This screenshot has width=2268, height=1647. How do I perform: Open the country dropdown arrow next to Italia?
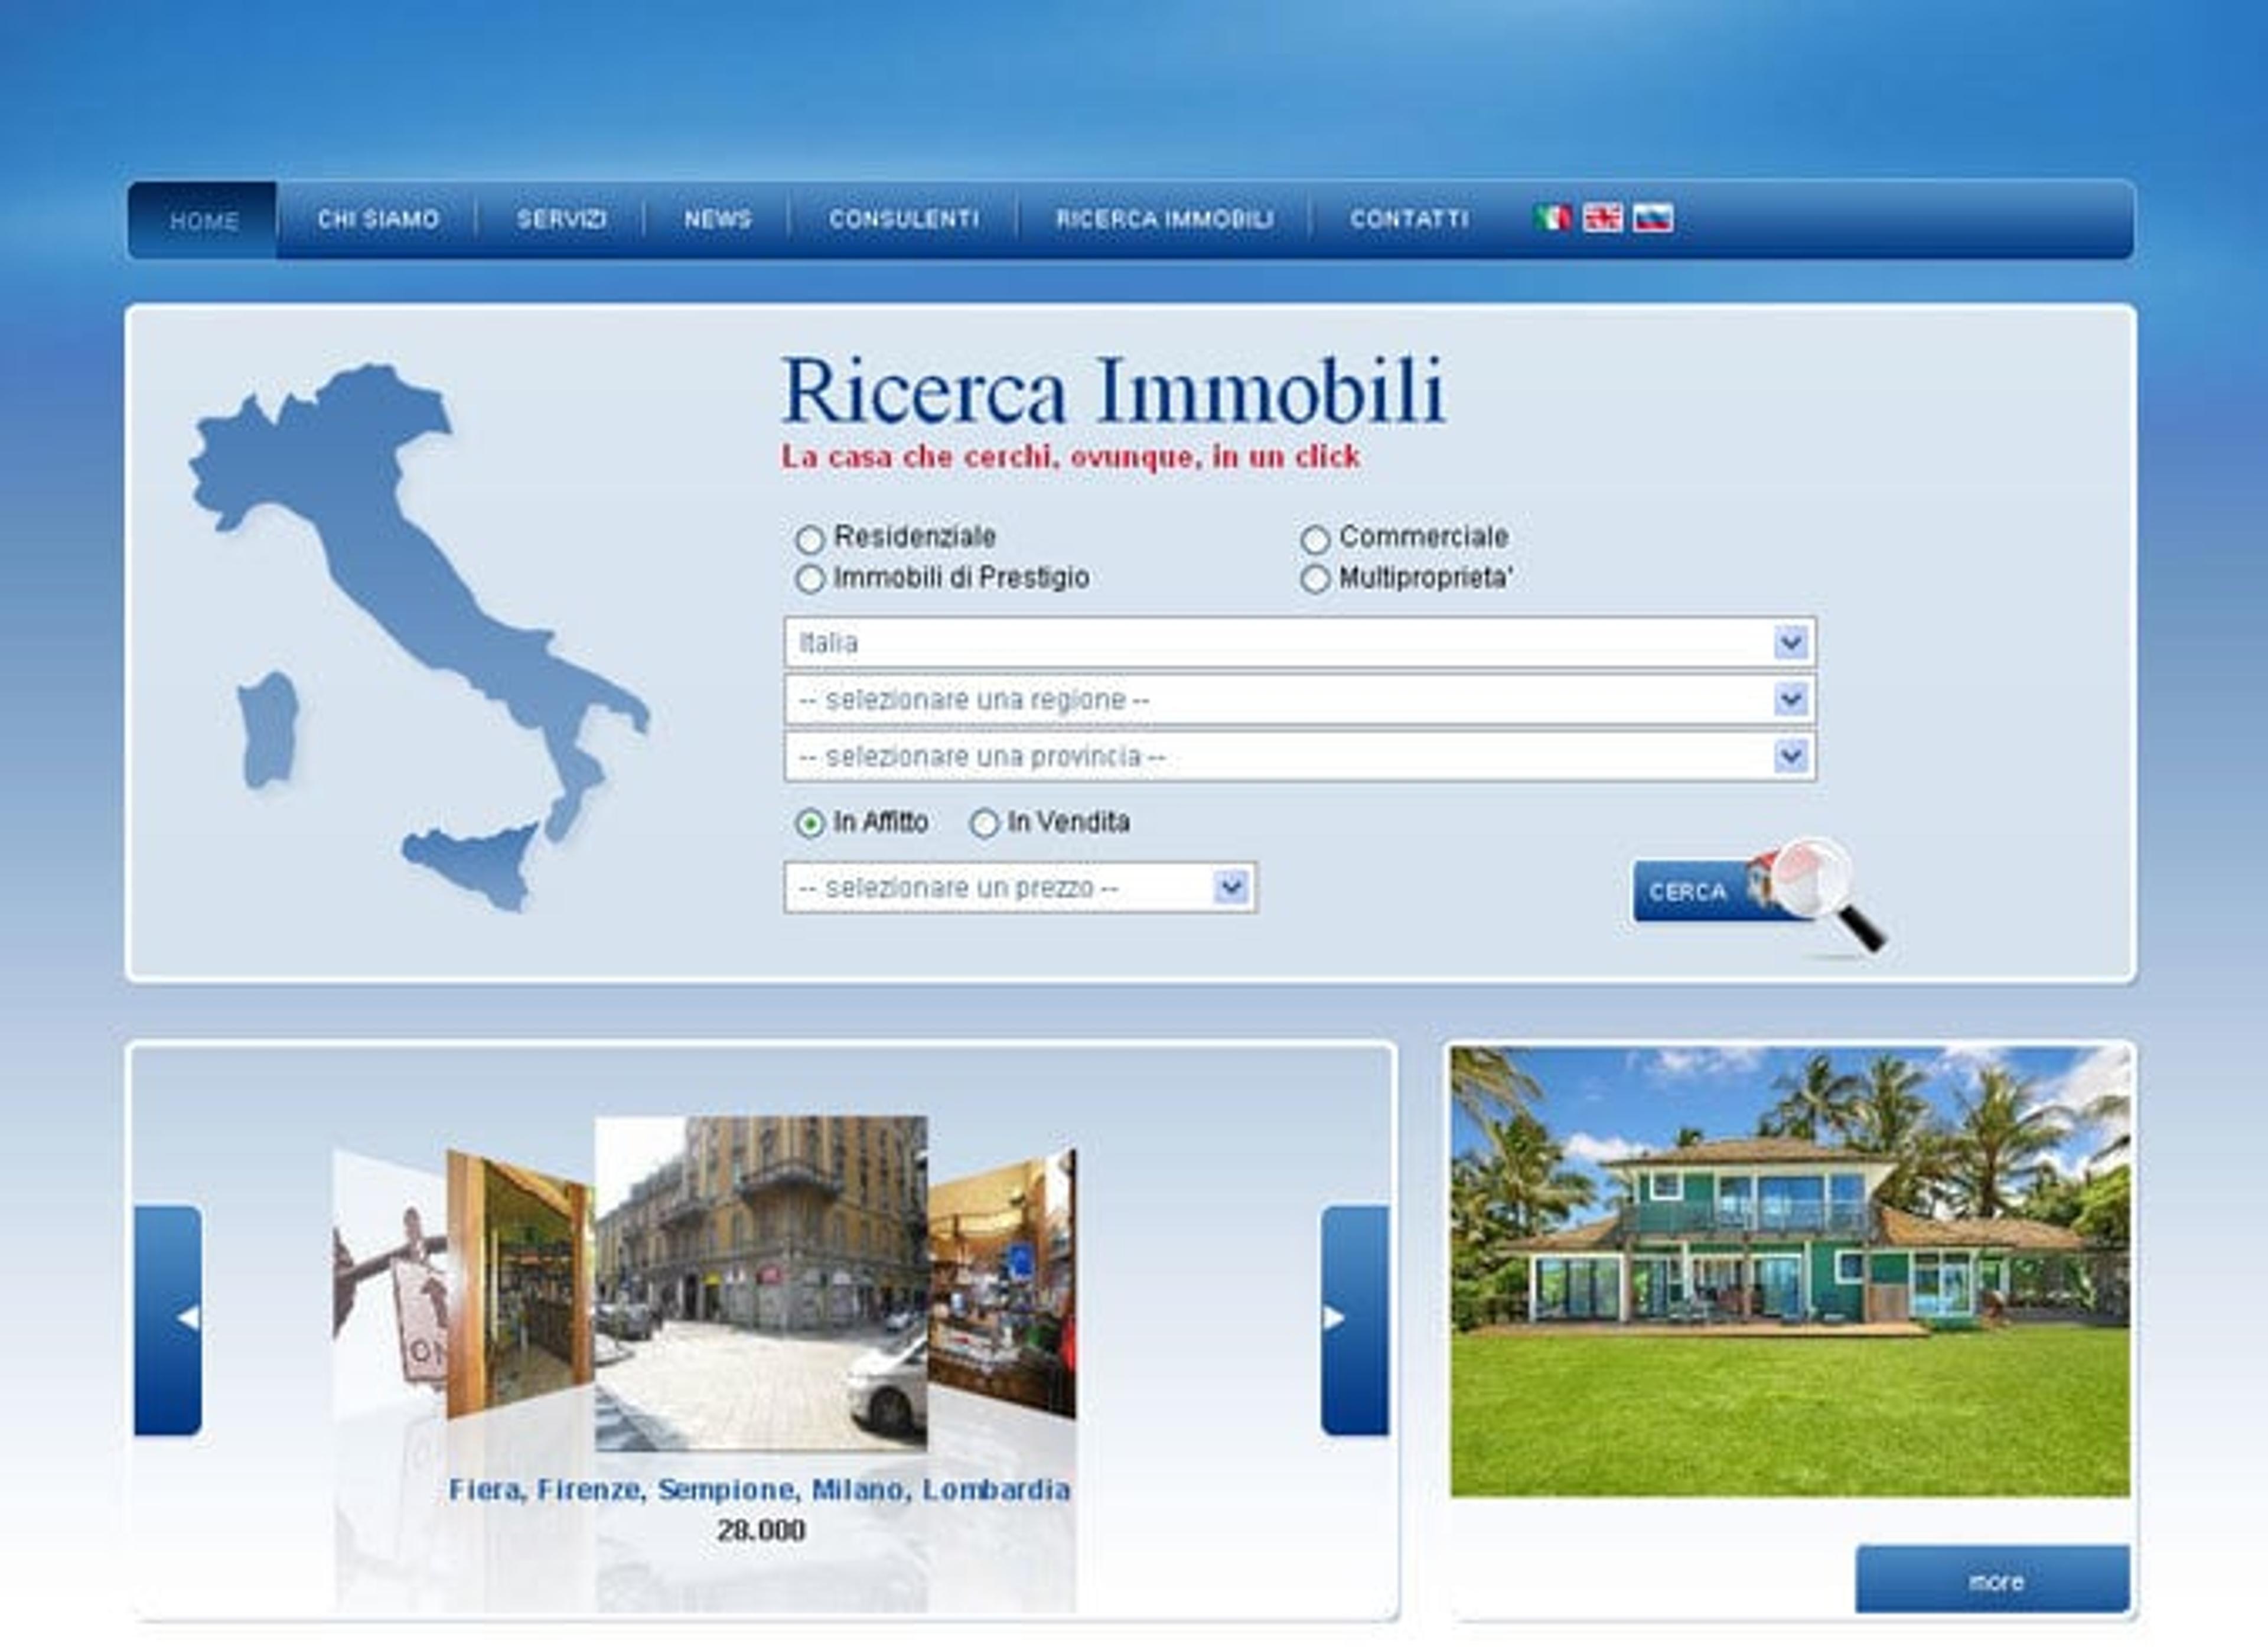click(1790, 642)
